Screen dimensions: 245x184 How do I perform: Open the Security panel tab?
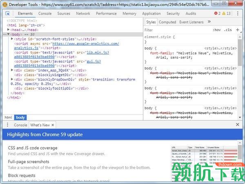173,13
